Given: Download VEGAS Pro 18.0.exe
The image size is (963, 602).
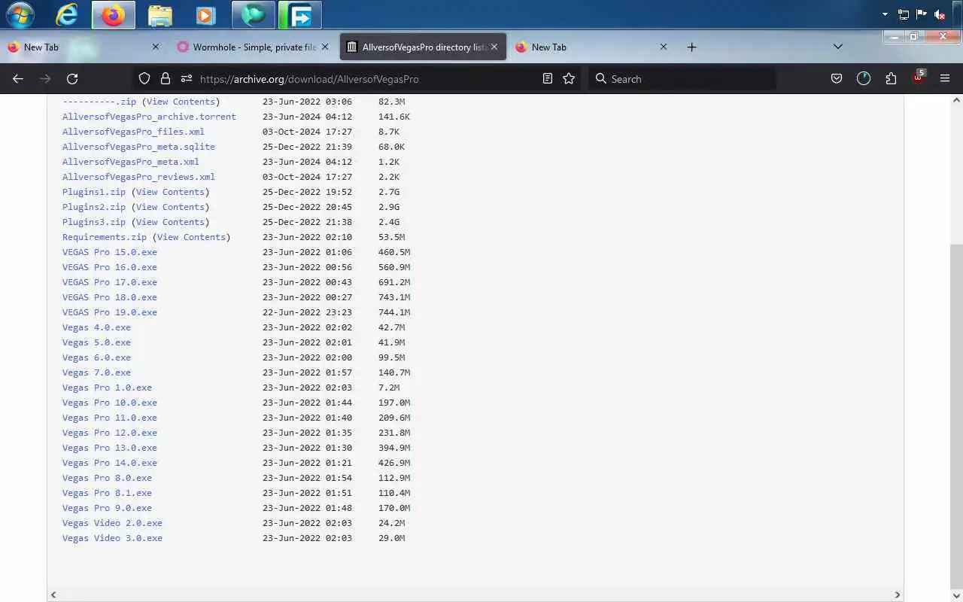Looking at the screenshot, I should pos(110,297).
